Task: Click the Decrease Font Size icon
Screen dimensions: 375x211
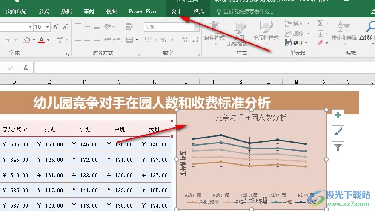Action: pyautogui.click(x=65, y=27)
